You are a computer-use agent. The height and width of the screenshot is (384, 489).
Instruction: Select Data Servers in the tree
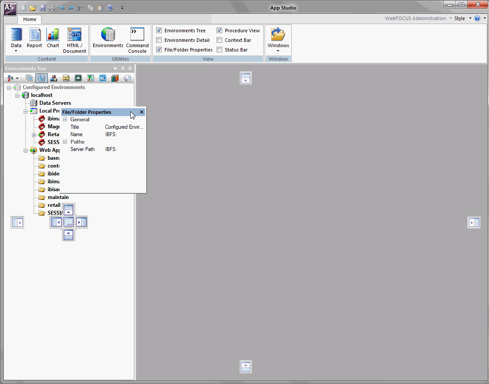[55, 103]
